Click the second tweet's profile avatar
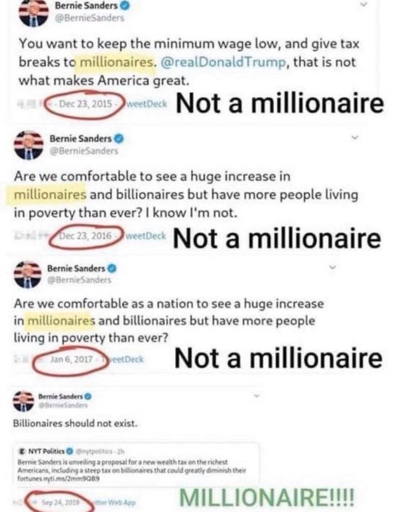Screen dimensions: 416x512 coord(28,145)
